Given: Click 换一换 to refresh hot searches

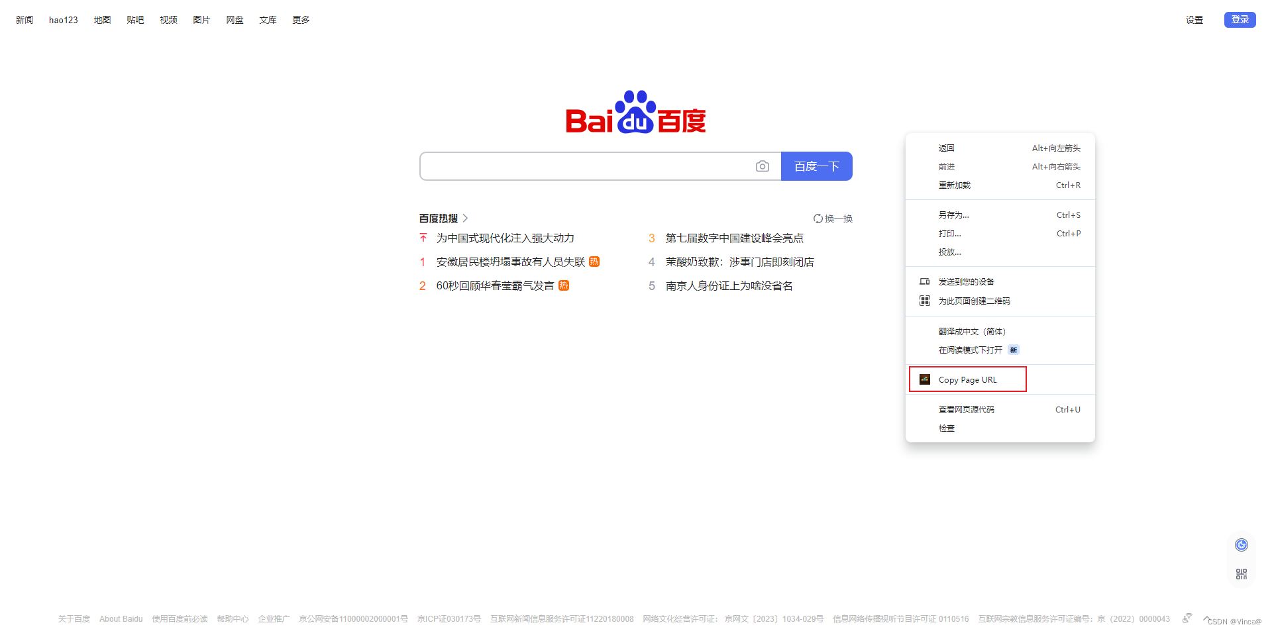Looking at the screenshot, I should click(838, 218).
